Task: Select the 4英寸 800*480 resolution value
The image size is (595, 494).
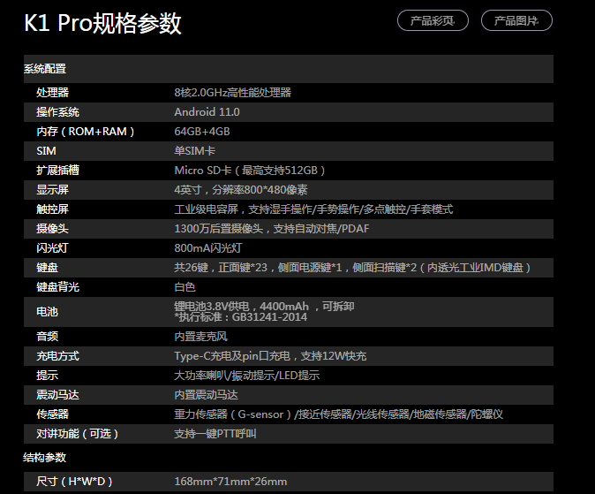Action: [x=241, y=190]
